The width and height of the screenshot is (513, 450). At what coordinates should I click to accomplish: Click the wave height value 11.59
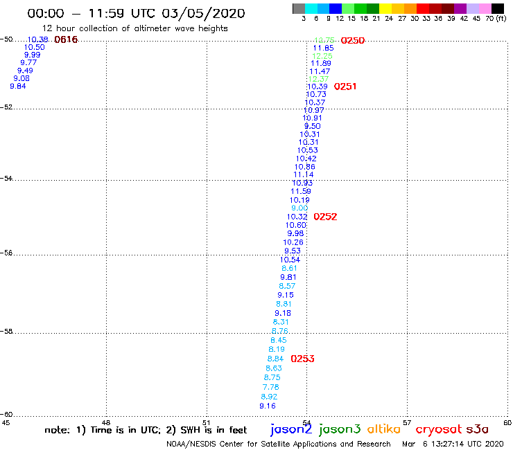point(301,191)
